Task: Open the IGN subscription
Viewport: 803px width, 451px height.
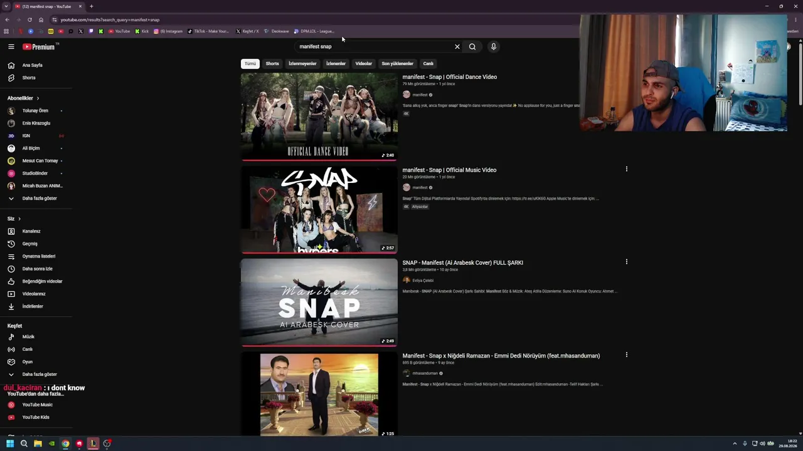Action: 36,136
